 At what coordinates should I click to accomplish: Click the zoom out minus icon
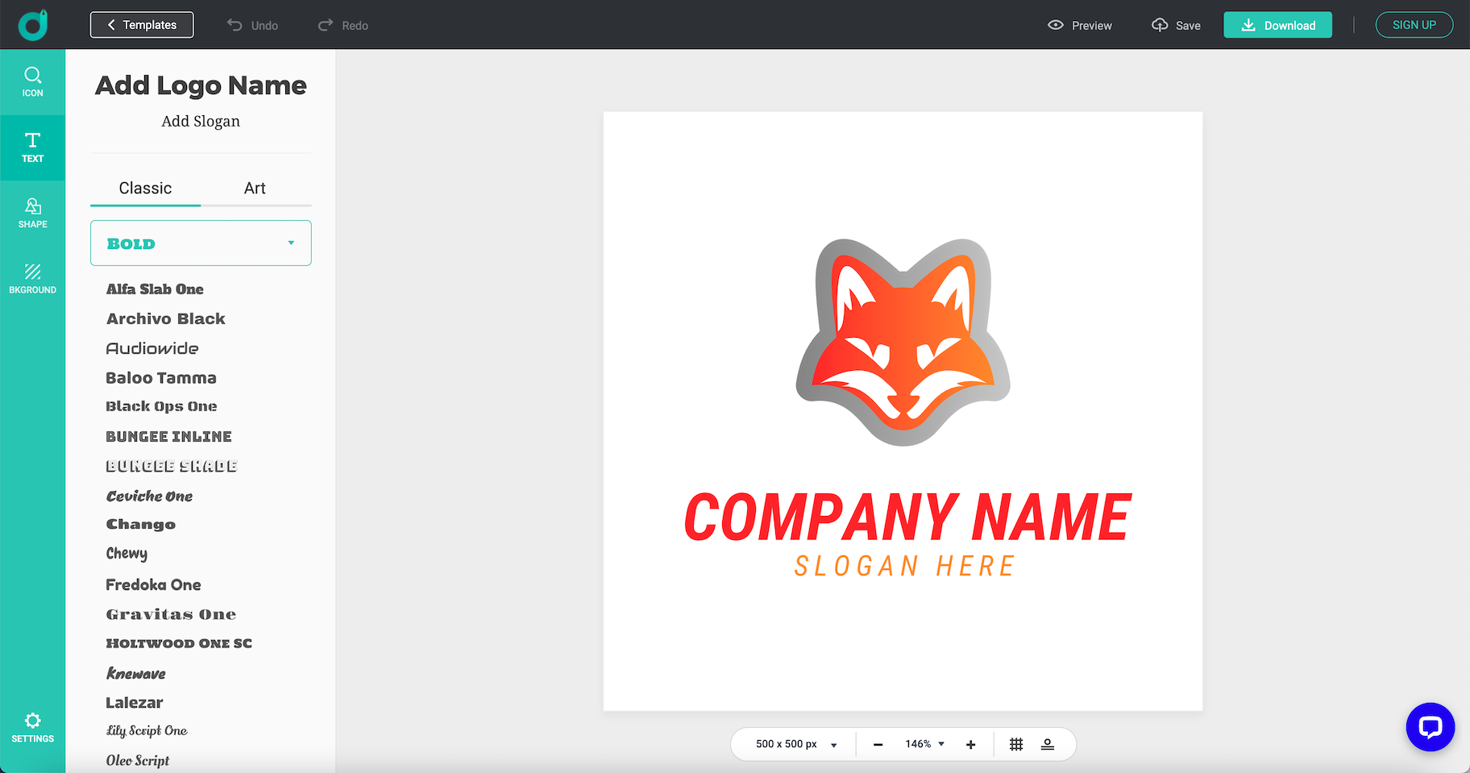(x=878, y=745)
